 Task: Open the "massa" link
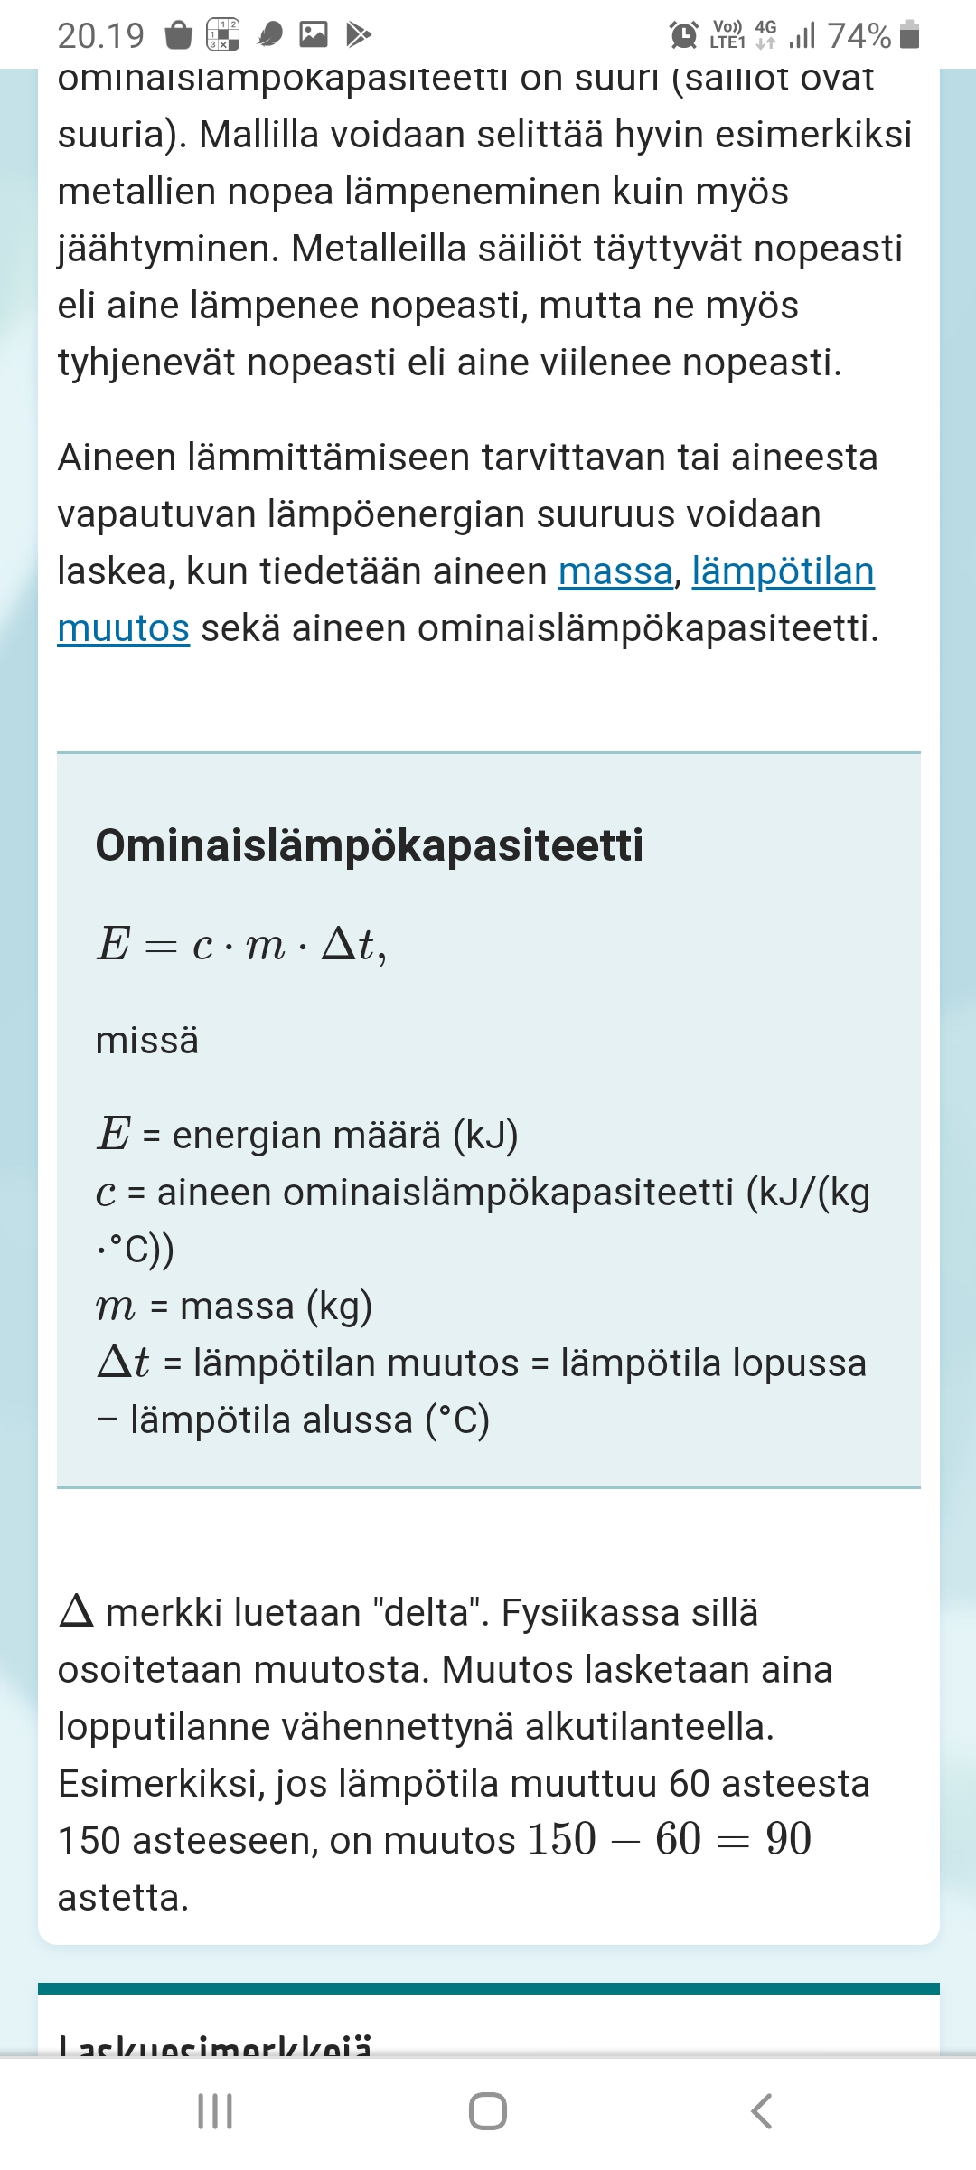tap(615, 571)
